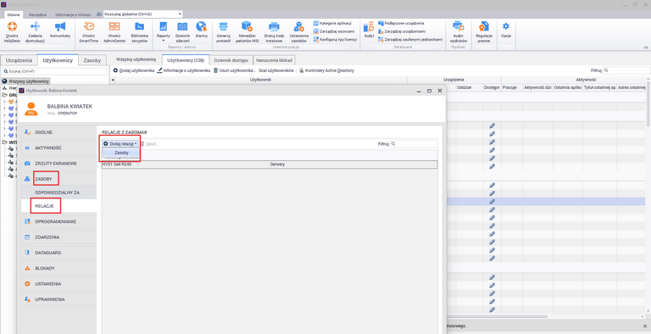Open the OGÓLNE section

[59, 132]
